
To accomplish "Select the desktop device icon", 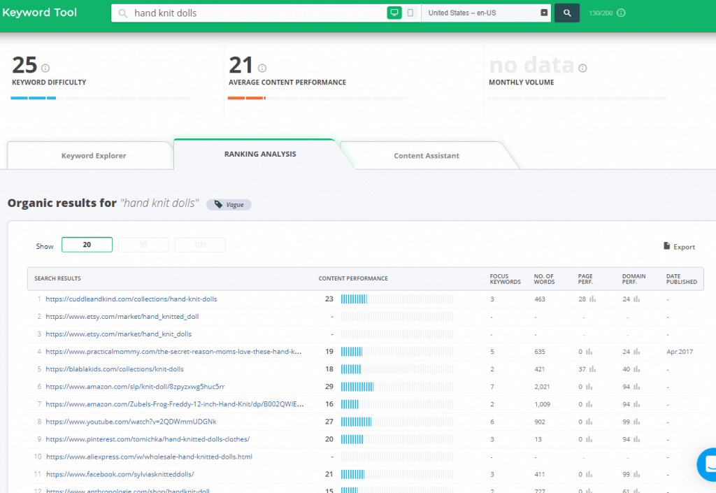I will coord(394,13).
